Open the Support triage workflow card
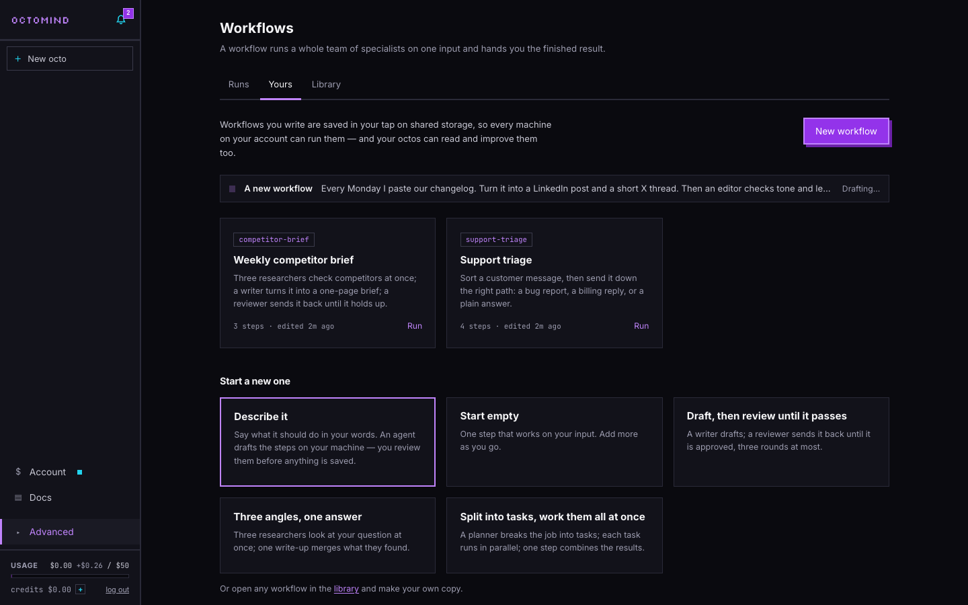The image size is (968, 605). point(555,283)
